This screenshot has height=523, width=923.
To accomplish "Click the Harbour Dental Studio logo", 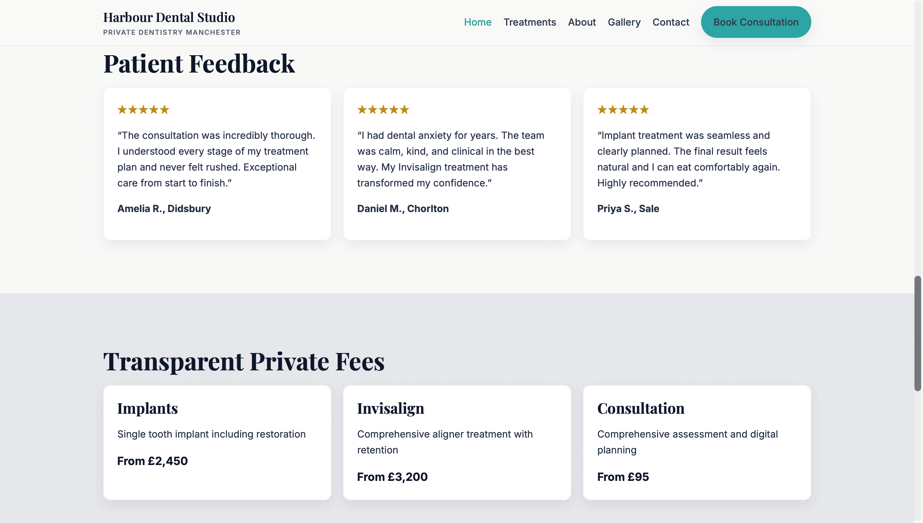I will coord(169,18).
